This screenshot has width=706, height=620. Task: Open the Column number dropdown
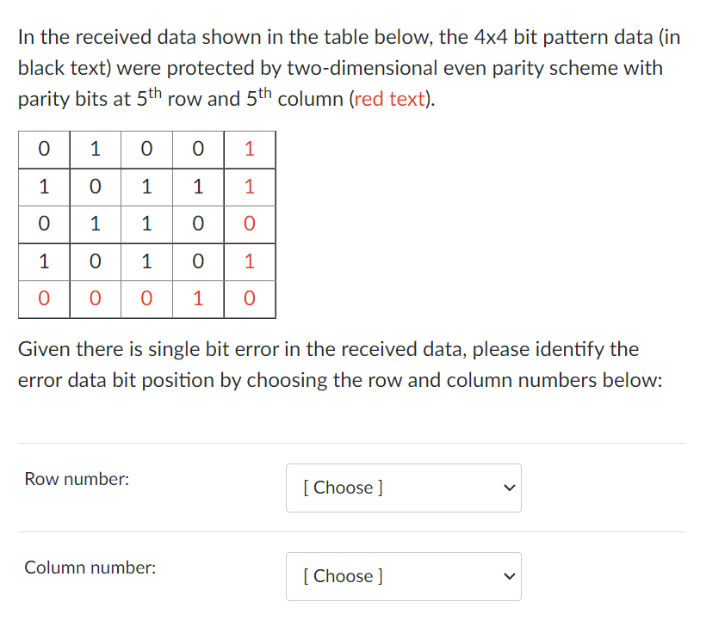coord(403,576)
